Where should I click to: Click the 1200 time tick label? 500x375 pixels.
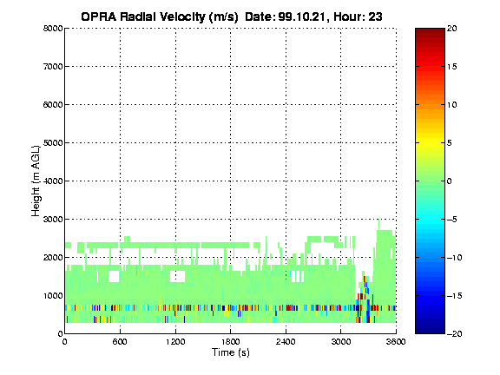point(175,342)
